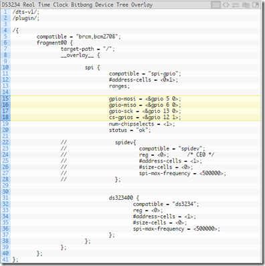265x266 pixels.
Task: Click '#address-cells = <1>;' on line 34
Action: tap(165, 217)
